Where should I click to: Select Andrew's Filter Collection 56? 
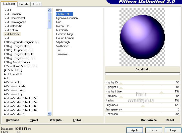(x=21, y=98)
